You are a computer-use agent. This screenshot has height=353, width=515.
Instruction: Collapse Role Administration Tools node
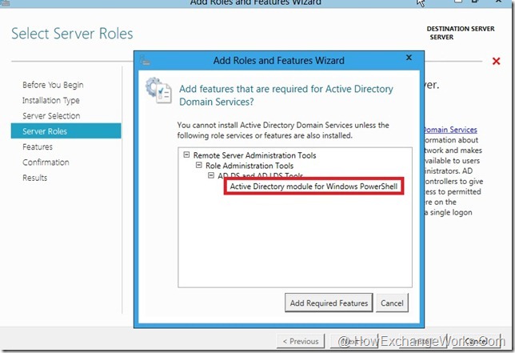pyautogui.click(x=198, y=165)
